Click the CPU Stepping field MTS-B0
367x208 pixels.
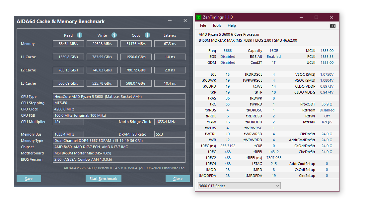tap(119, 103)
